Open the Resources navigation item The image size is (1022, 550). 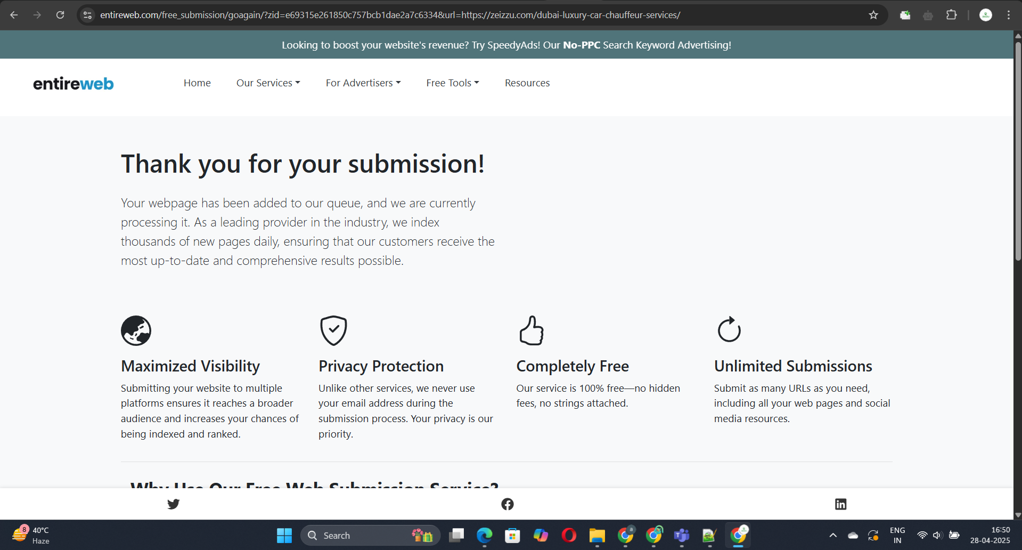click(527, 83)
